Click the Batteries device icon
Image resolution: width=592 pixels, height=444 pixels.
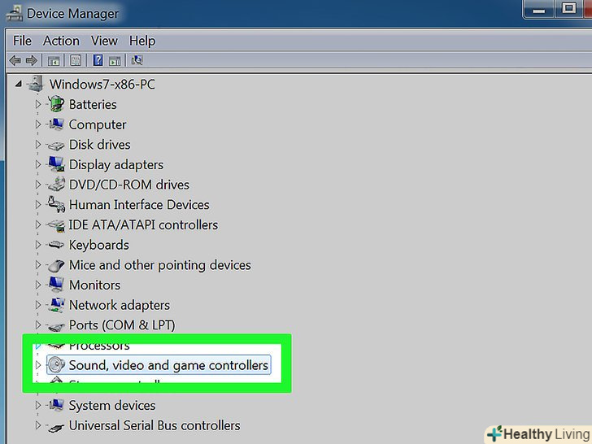[56, 104]
